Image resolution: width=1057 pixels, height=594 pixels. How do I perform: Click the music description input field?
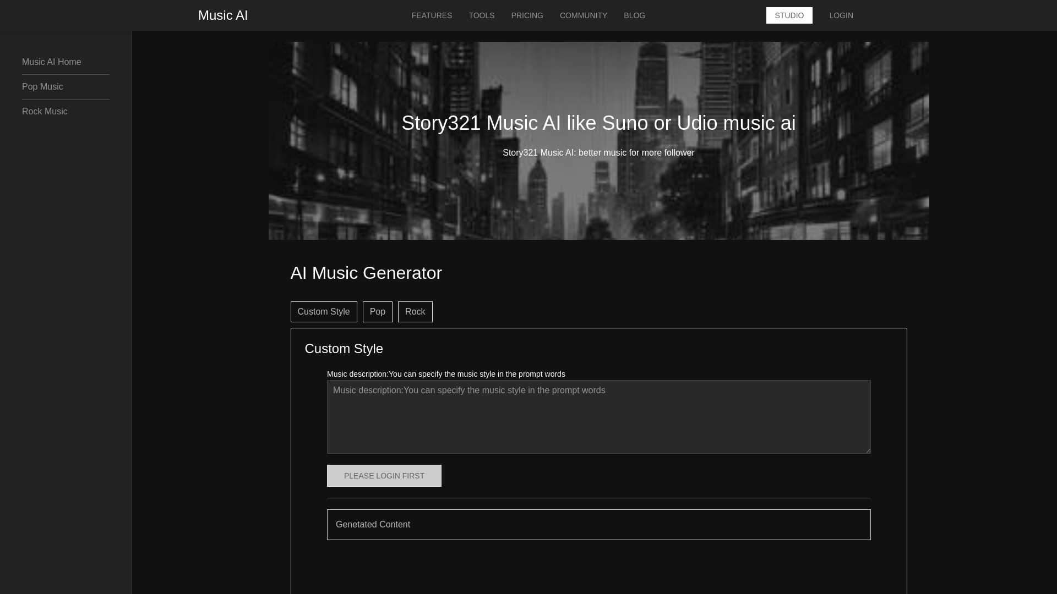tap(598, 417)
